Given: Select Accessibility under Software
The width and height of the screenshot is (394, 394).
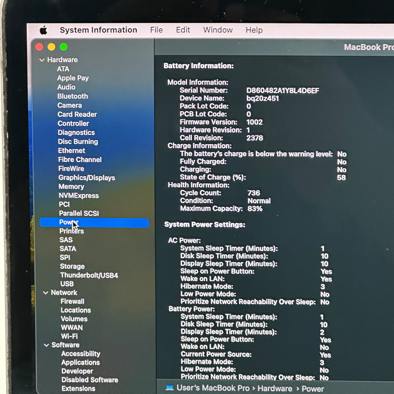Looking at the screenshot, I should point(81,354).
